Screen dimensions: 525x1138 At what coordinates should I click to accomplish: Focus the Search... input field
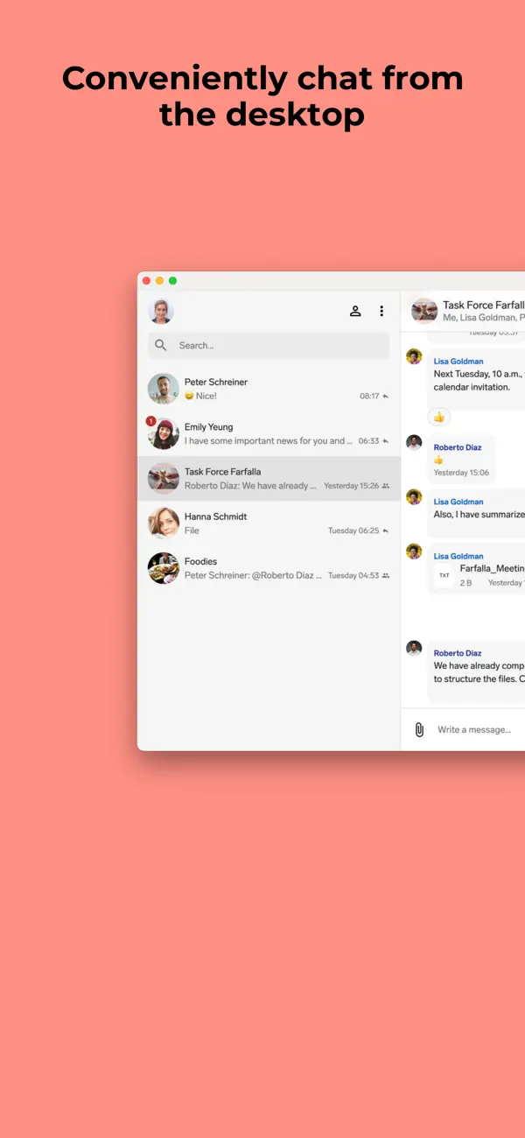pos(269,345)
